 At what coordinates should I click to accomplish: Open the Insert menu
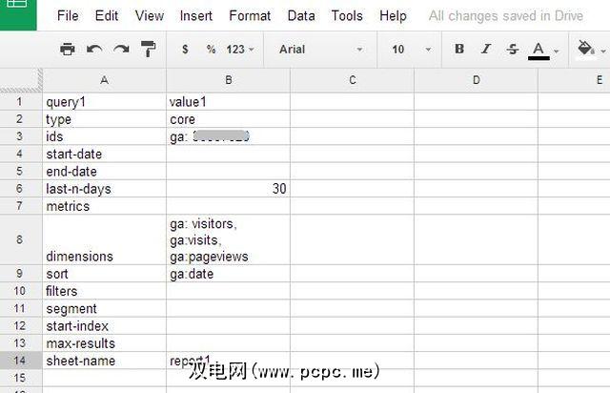197,15
